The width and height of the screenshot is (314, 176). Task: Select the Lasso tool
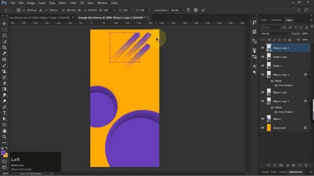tap(4, 36)
